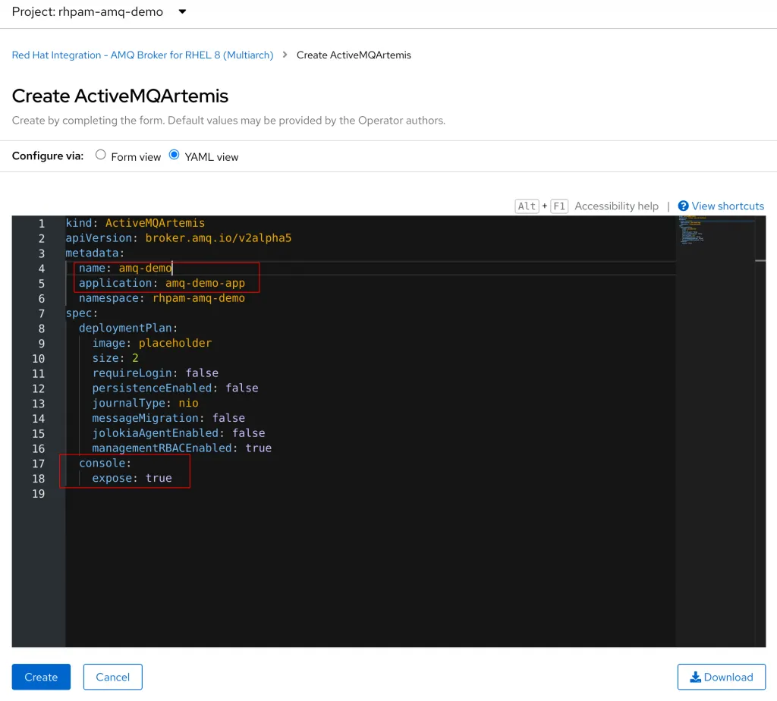The height and width of the screenshot is (701, 777).
Task: Click line number 7 in the gutter
Action: click(42, 313)
